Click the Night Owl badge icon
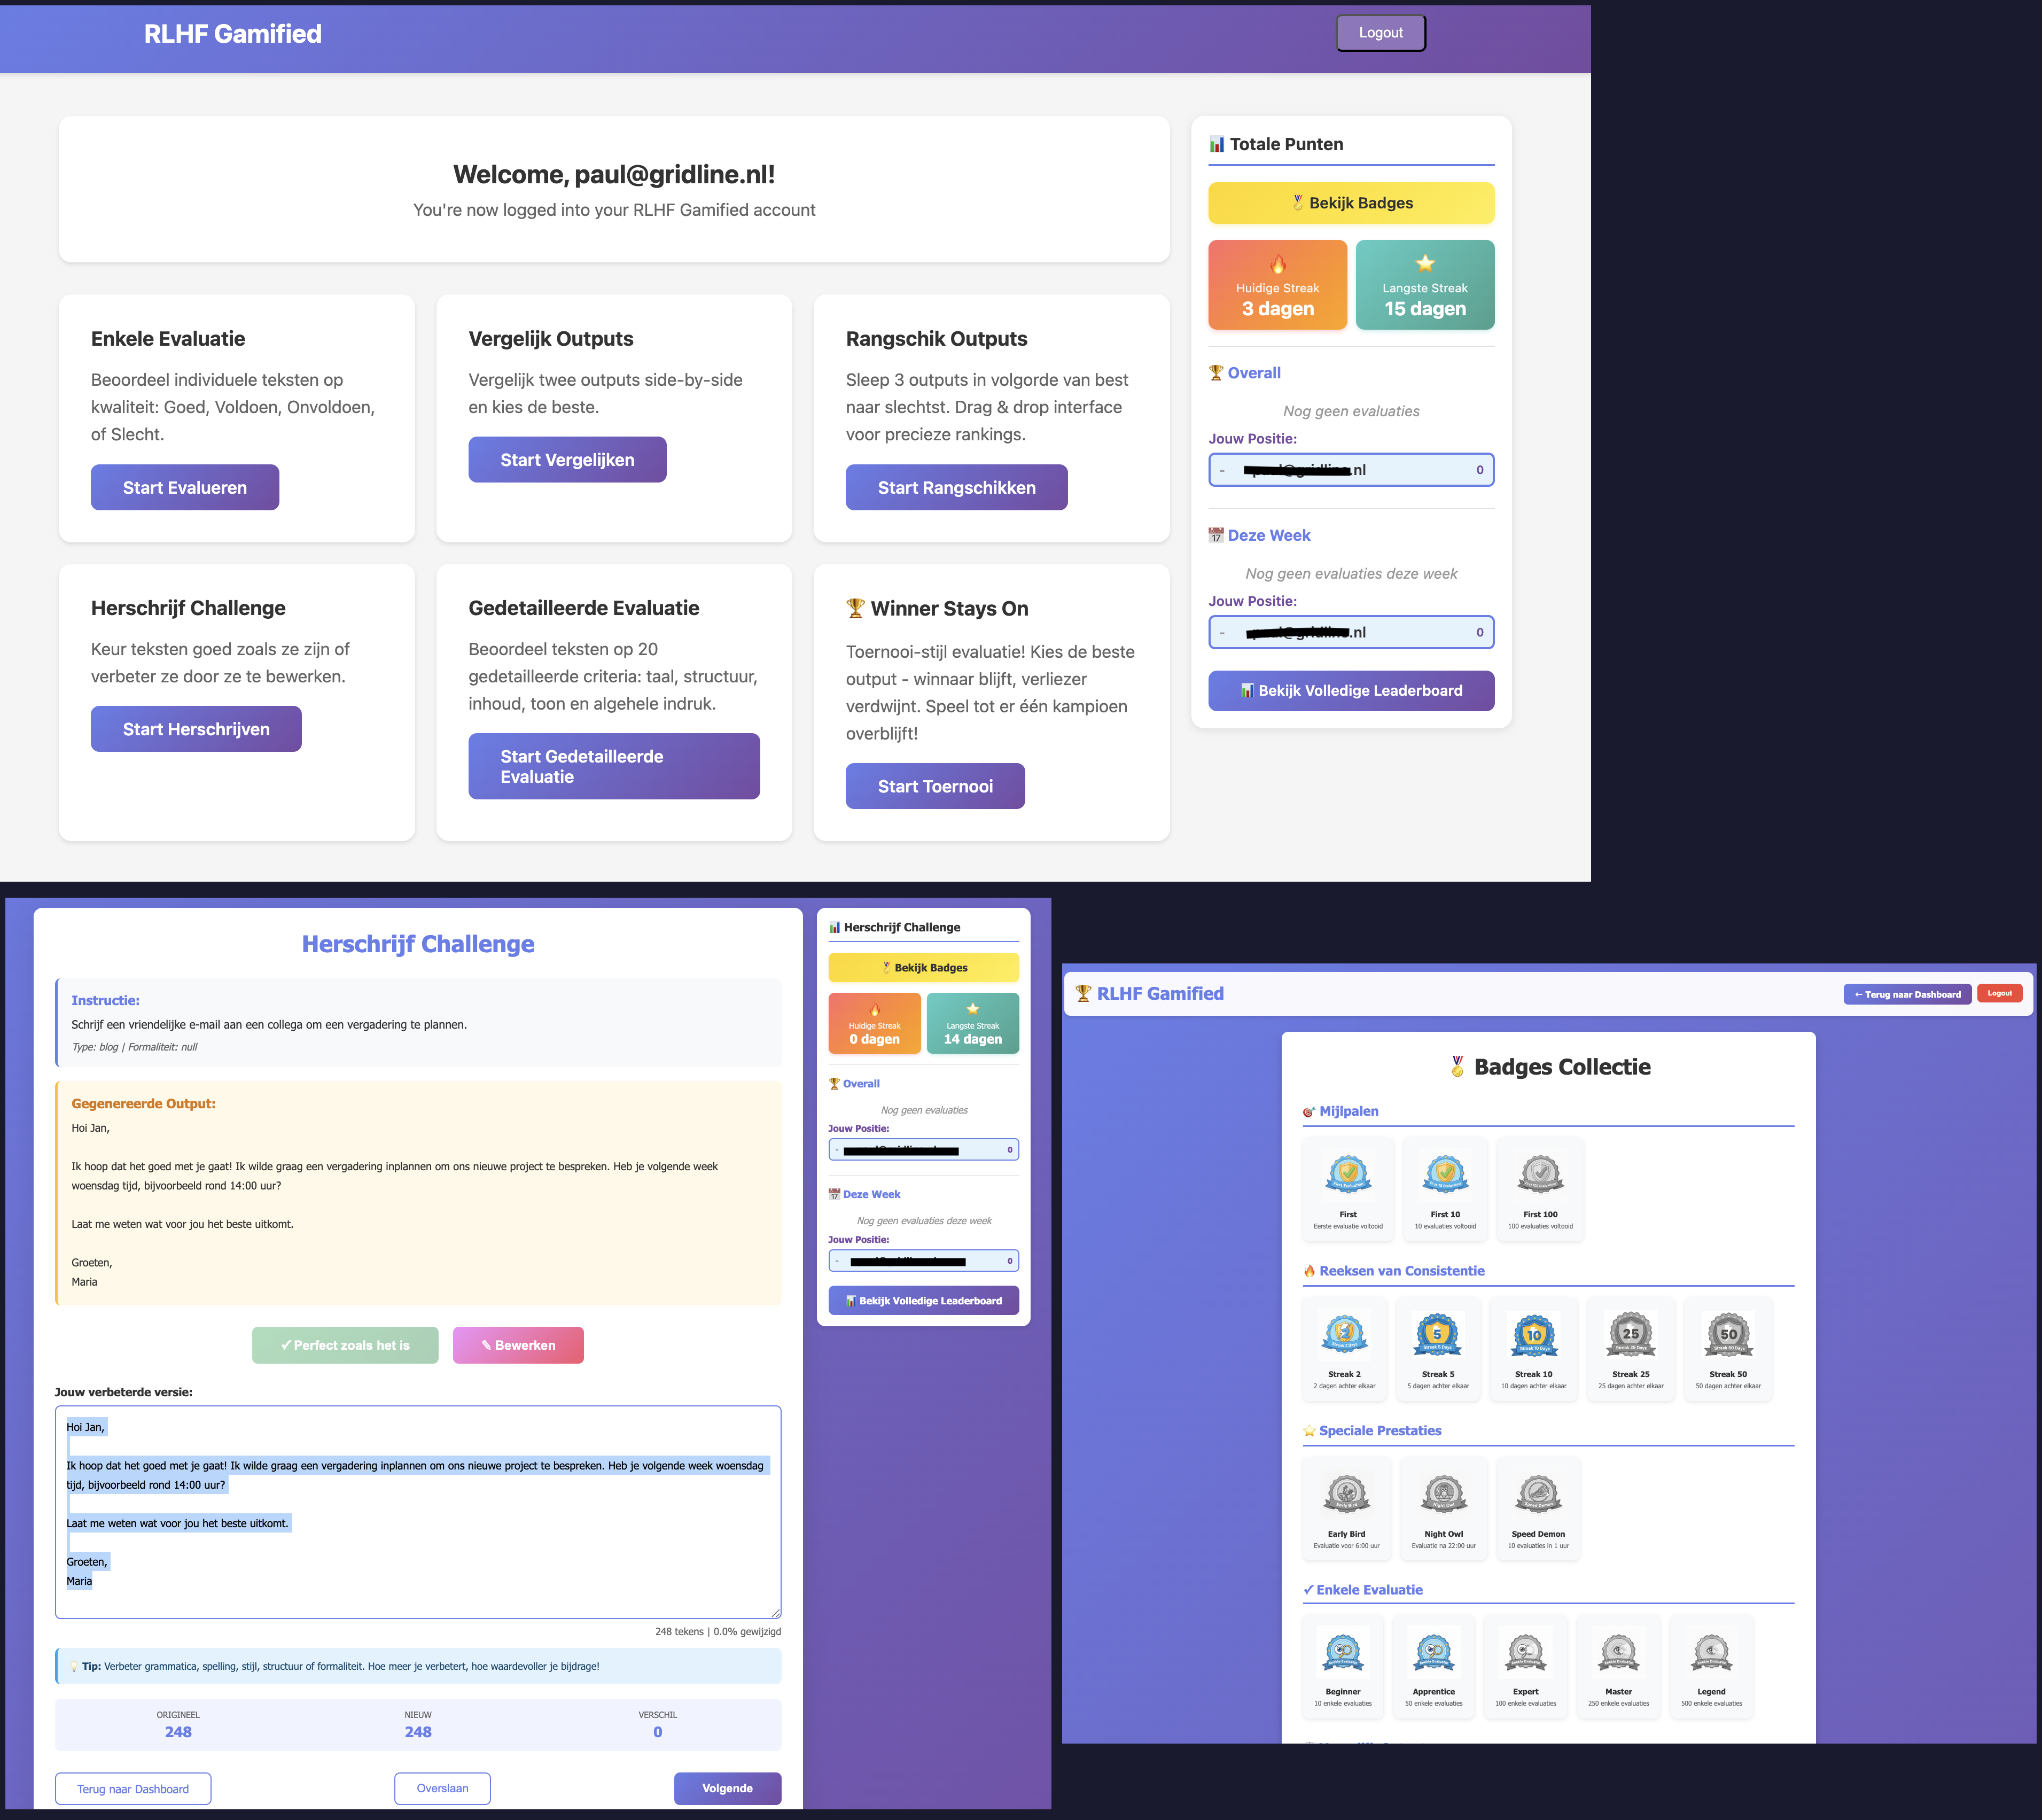 pyautogui.click(x=1443, y=1494)
